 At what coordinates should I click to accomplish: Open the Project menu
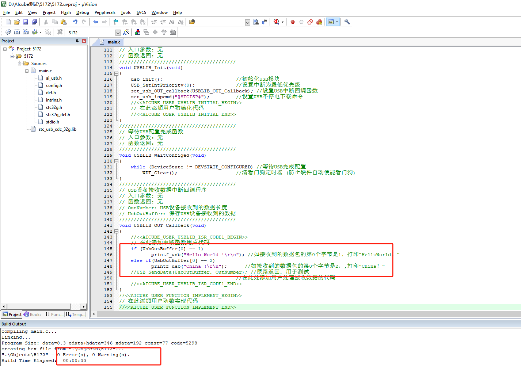(49, 12)
